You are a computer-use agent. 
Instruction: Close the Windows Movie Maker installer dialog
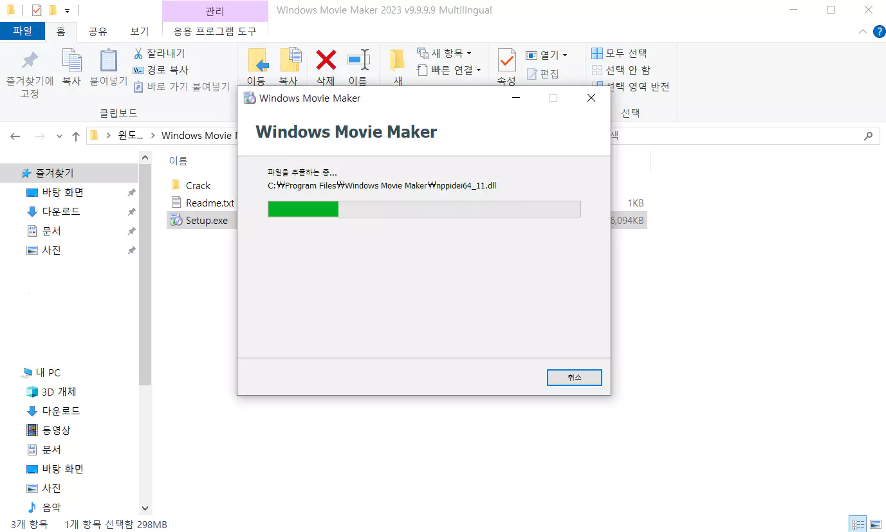(591, 98)
